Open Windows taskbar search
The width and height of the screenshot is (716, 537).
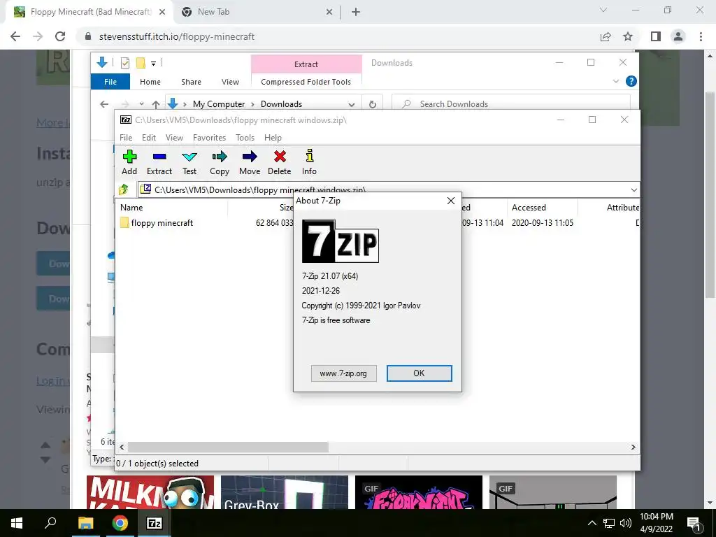(50, 523)
